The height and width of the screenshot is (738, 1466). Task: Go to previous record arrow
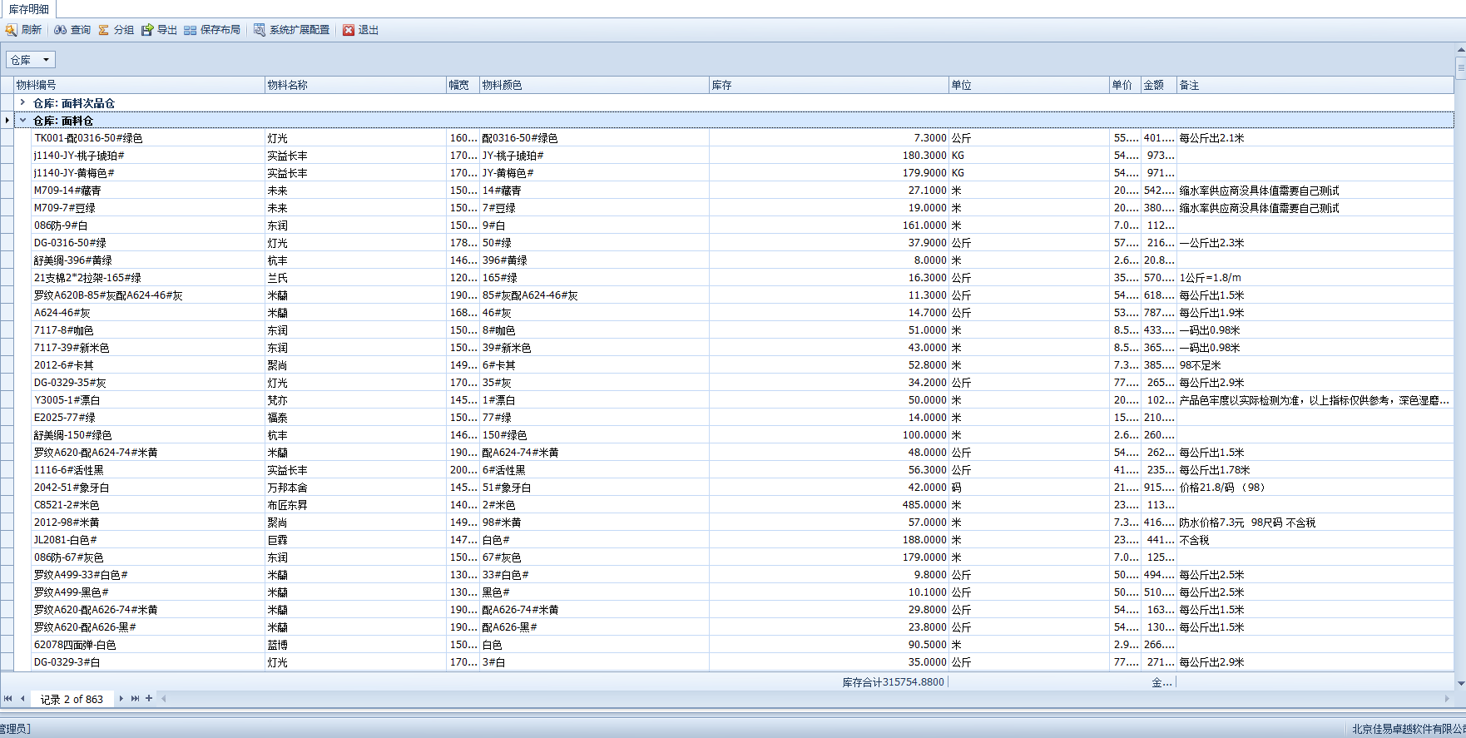pos(22,699)
